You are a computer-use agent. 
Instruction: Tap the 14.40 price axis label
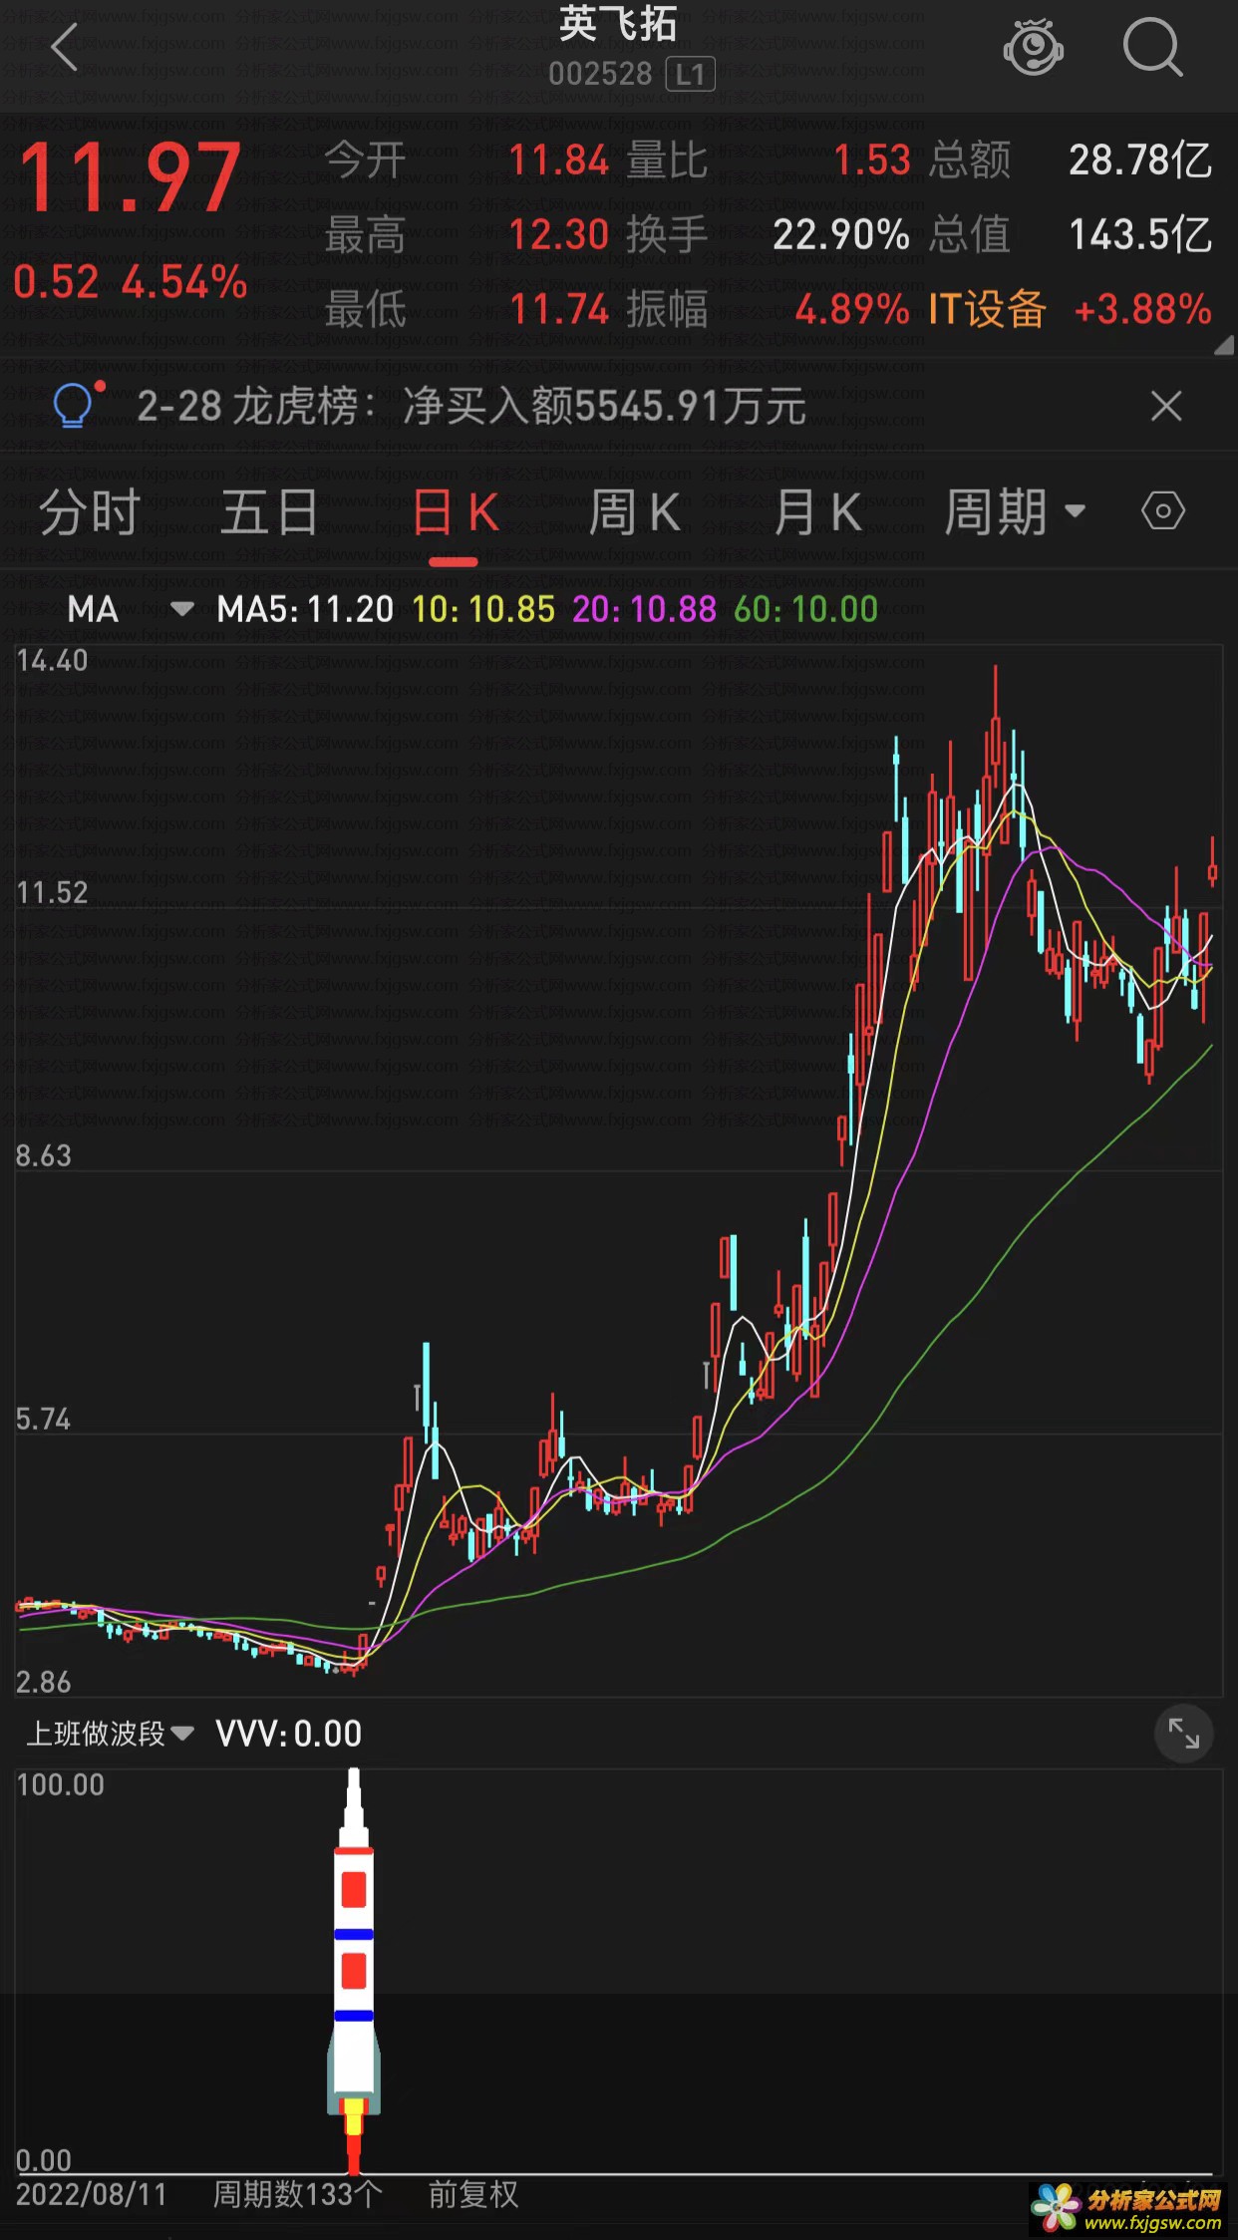click(52, 660)
